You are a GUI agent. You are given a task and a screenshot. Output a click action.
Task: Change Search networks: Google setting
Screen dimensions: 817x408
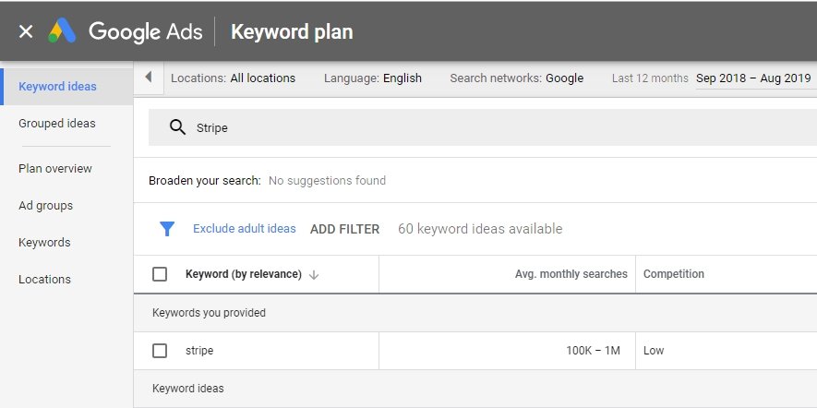(516, 78)
